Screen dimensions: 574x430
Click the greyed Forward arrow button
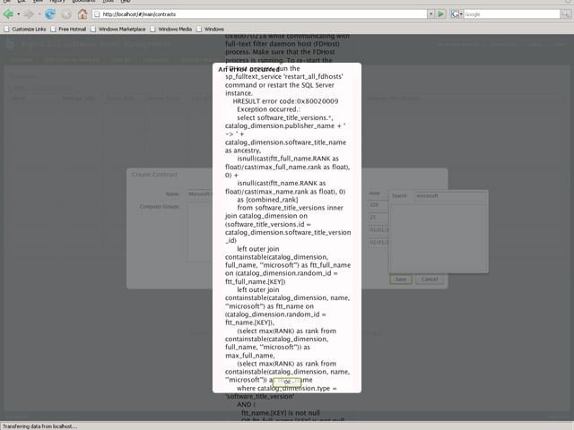29,14
